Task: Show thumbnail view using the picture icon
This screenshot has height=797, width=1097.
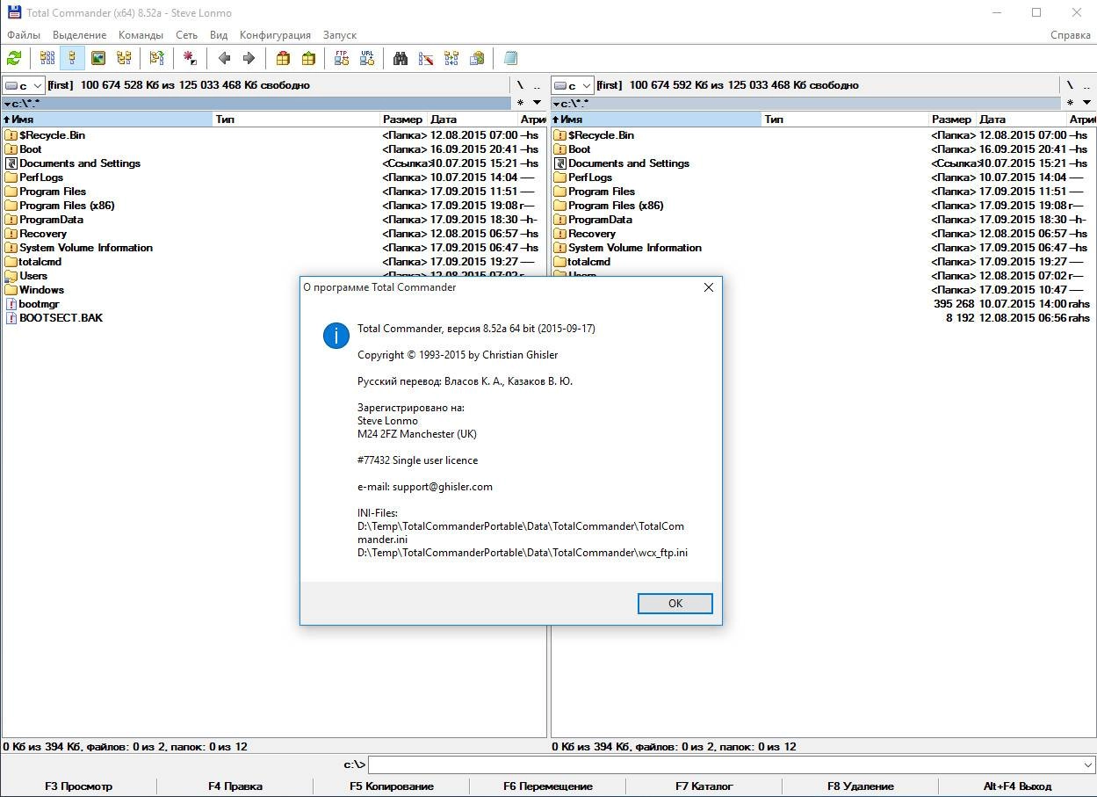Action: click(x=98, y=58)
